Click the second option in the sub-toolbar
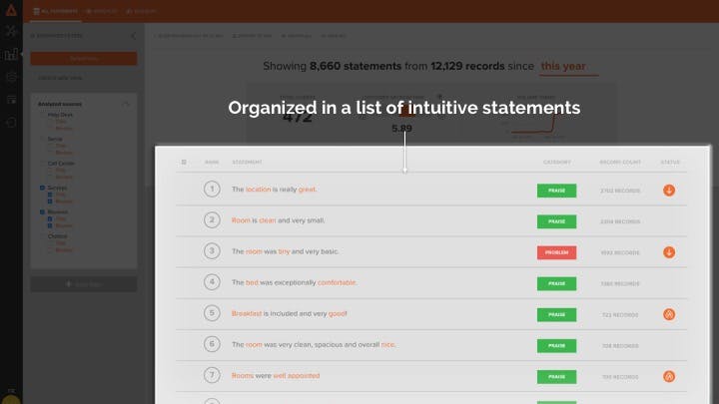The height and width of the screenshot is (404, 719). tap(253, 36)
